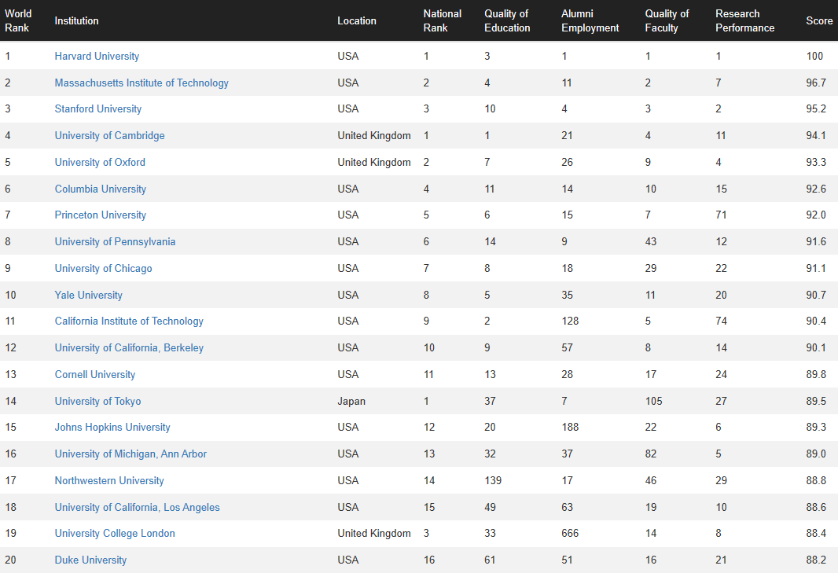Select Berkeley's alumni employment value 57
Image resolution: width=838 pixels, height=573 pixels.
568,348
